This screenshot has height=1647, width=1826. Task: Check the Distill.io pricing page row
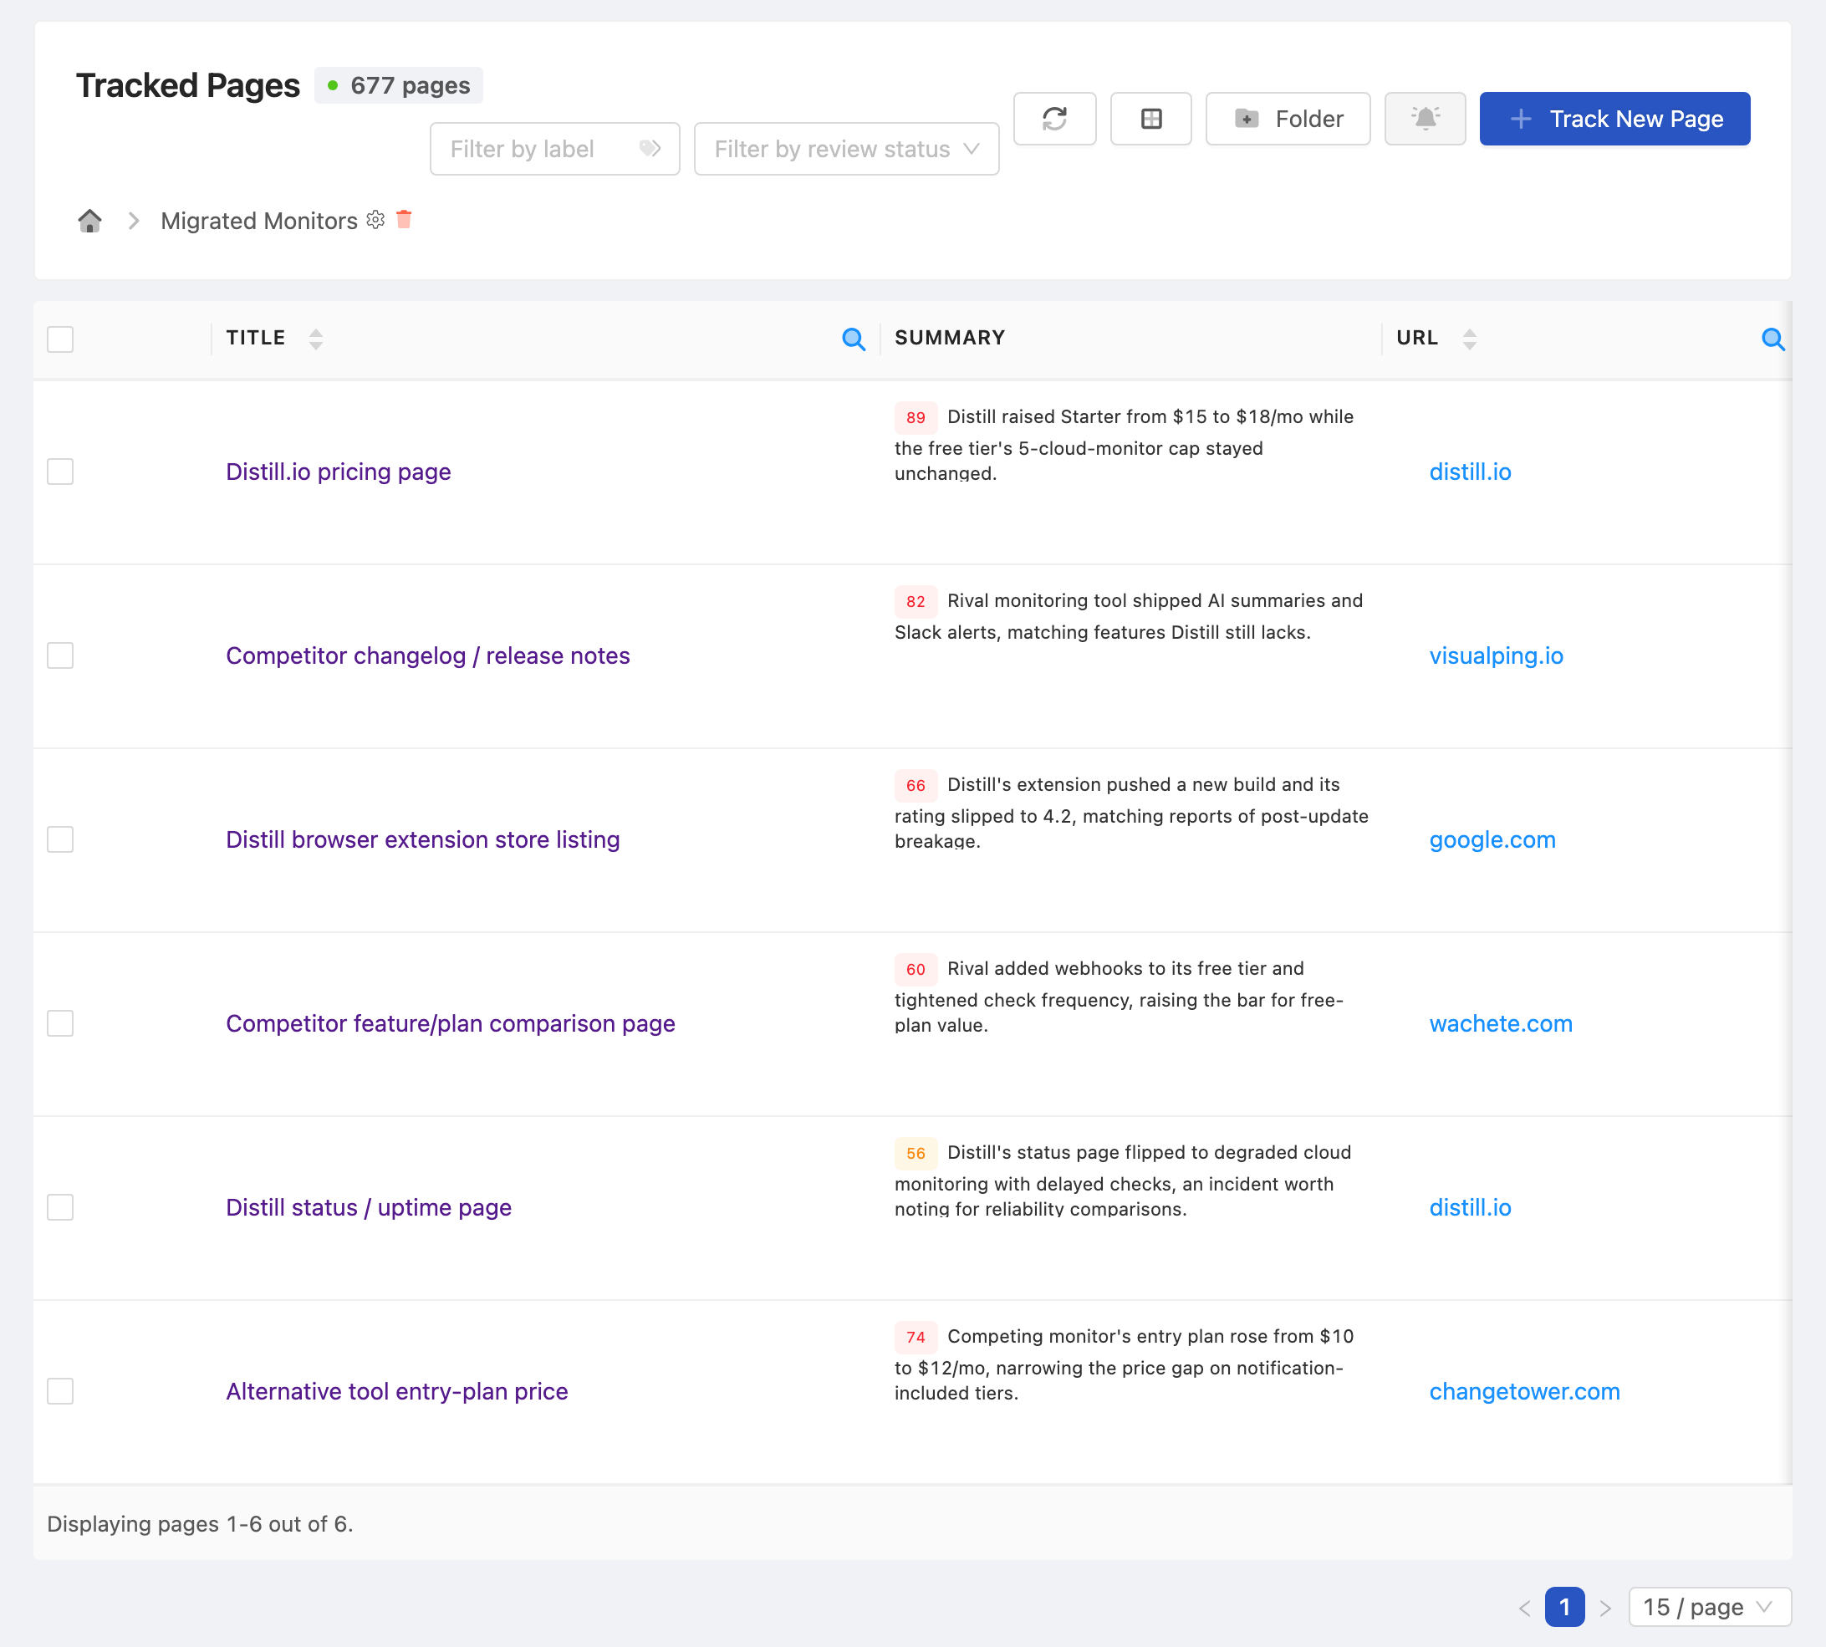click(x=59, y=472)
